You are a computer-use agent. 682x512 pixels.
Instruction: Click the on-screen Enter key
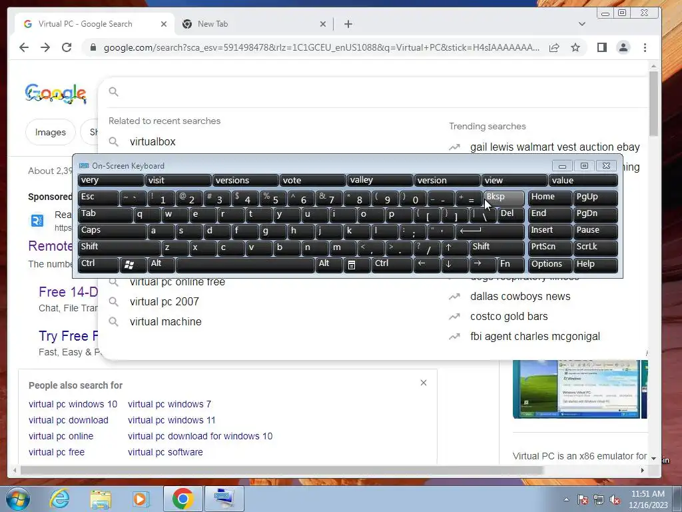[x=490, y=231]
